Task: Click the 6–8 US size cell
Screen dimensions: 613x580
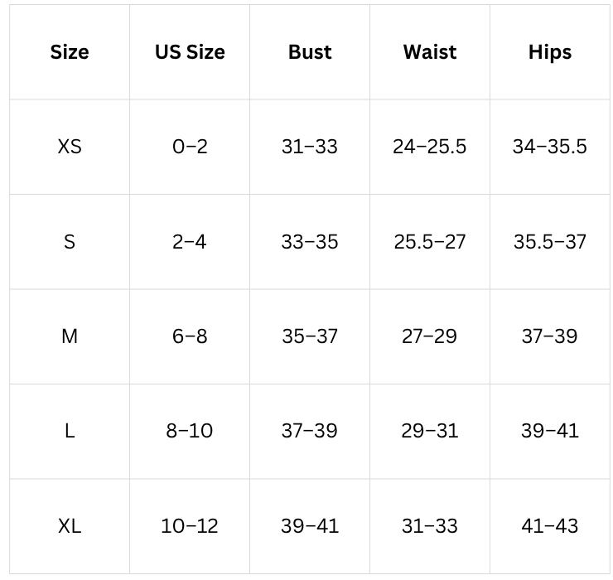Action: click(x=190, y=336)
